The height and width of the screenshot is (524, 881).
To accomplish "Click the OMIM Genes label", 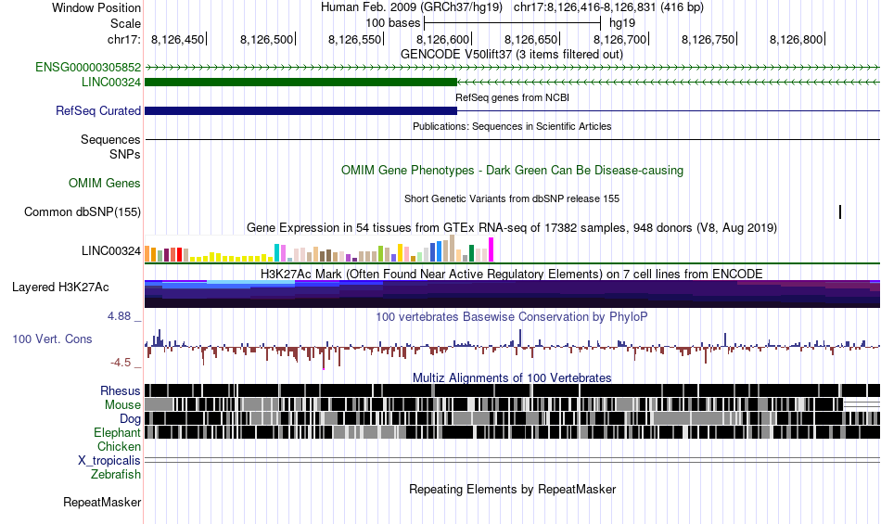I will (x=105, y=183).
